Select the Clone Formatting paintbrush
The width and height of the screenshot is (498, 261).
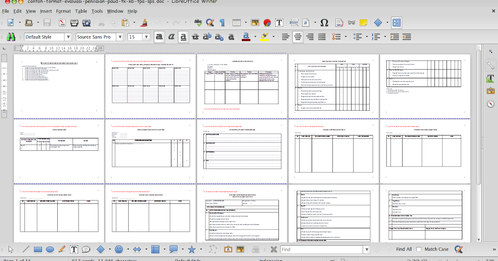coord(144,22)
